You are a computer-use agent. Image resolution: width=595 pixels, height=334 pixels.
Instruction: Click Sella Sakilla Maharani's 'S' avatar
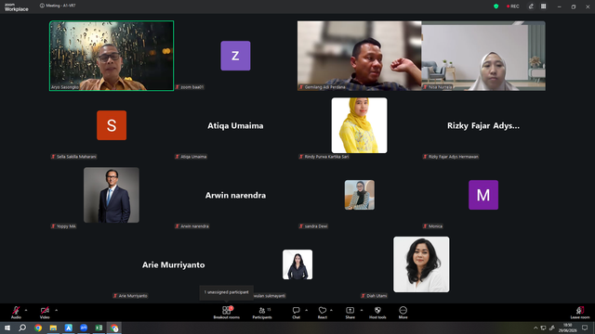pyautogui.click(x=112, y=125)
